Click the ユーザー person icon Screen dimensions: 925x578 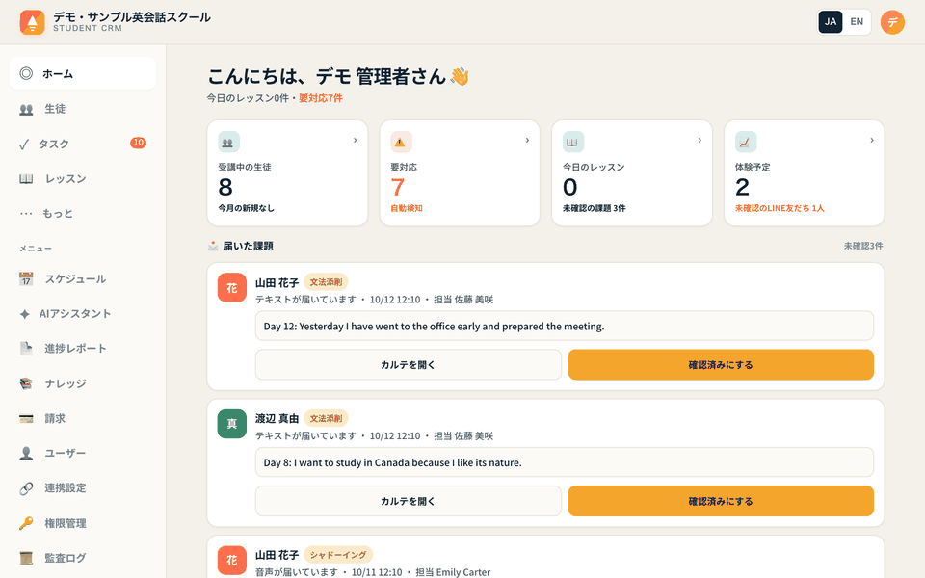pos(26,454)
